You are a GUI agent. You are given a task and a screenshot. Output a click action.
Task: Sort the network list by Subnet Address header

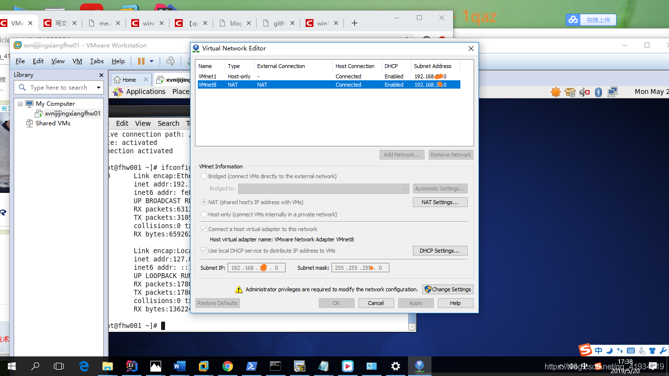435,66
